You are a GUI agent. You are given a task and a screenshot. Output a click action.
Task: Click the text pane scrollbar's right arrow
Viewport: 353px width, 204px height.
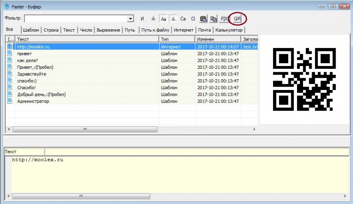point(345,196)
